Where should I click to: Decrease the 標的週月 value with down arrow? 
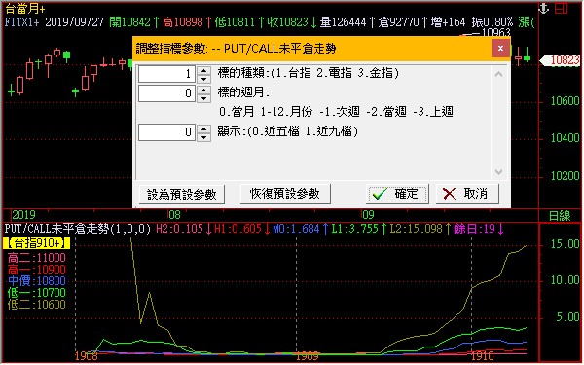coord(203,98)
